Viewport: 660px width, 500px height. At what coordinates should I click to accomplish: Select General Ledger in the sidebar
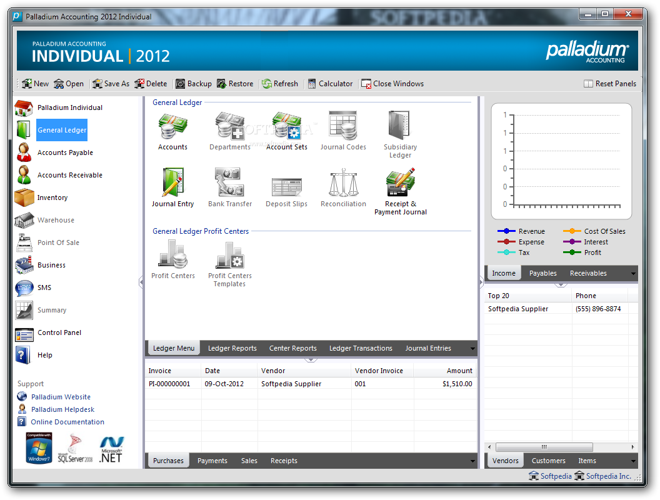tap(62, 130)
